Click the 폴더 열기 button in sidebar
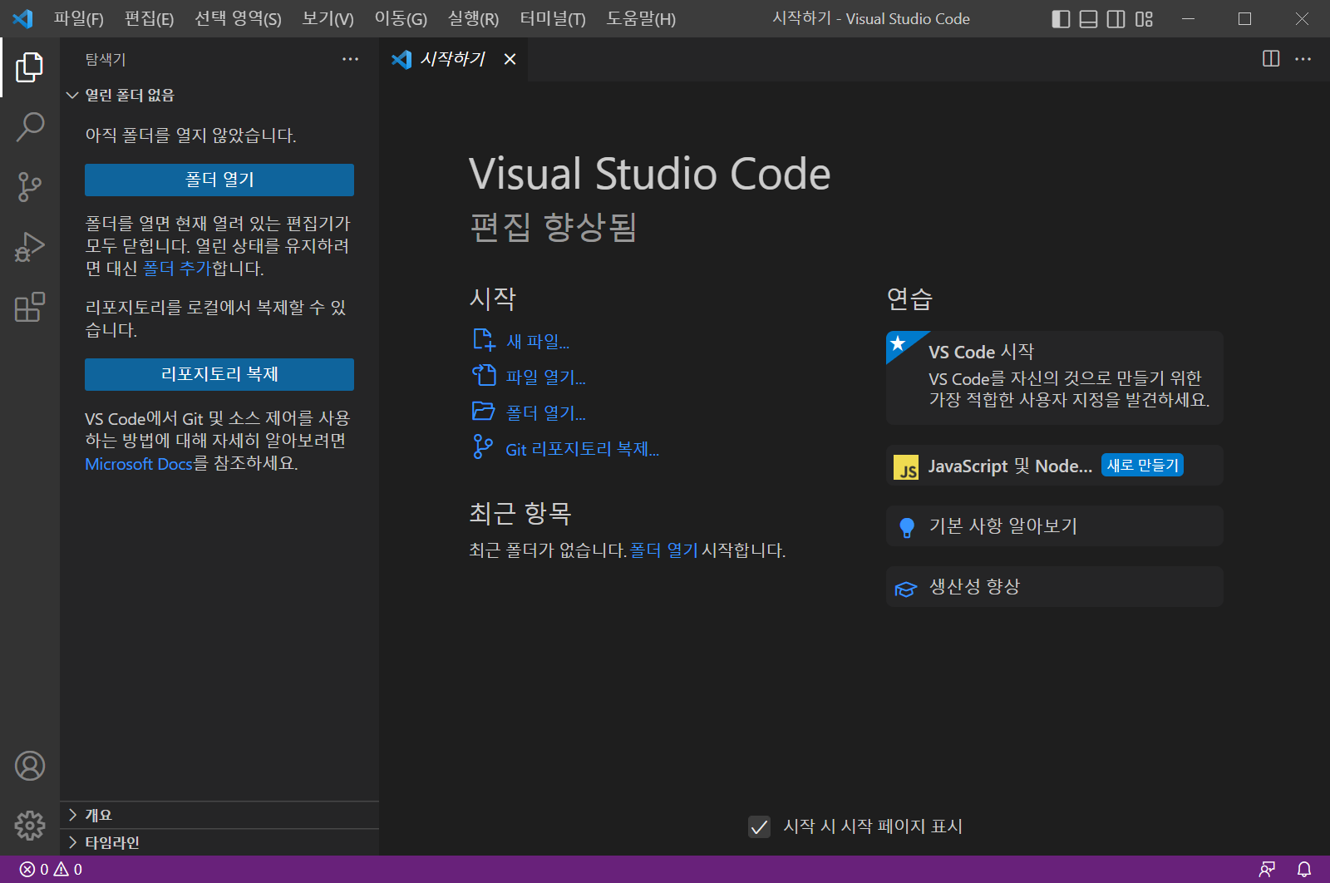The height and width of the screenshot is (883, 1330). [x=219, y=180]
